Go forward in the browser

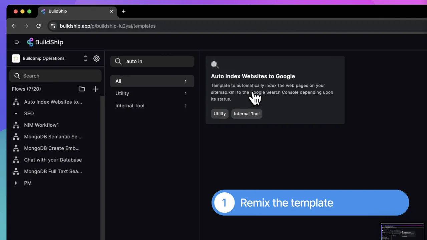[x=26, y=26]
